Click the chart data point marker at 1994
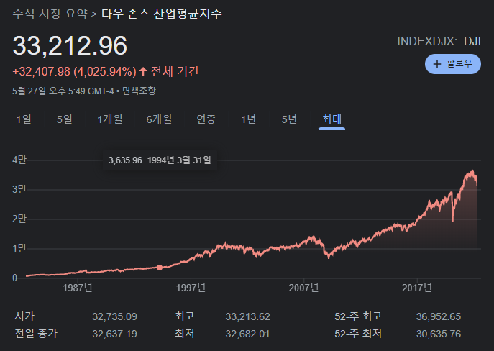 pyautogui.click(x=160, y=268)
